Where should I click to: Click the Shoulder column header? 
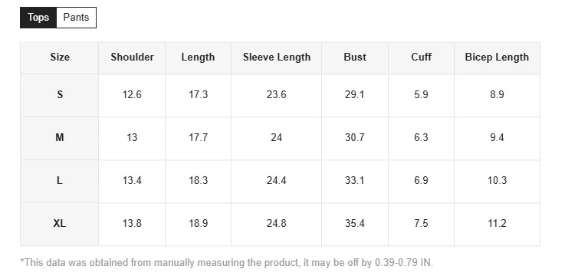(132, 57)
